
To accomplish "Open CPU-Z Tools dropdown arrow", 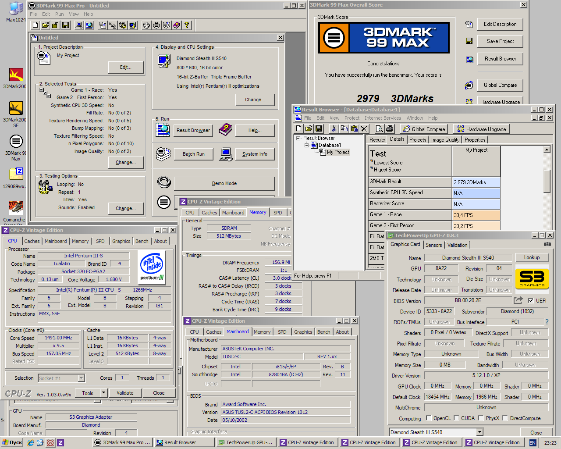I will [104, 393].
